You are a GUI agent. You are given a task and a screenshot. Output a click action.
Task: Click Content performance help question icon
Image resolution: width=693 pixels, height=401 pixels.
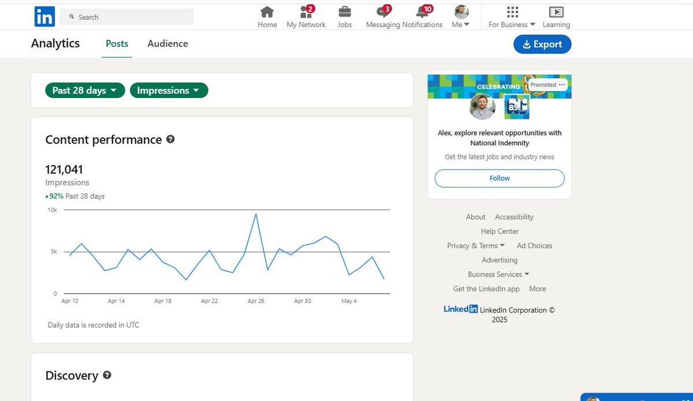pyautogui.click(x=170, y=139)
